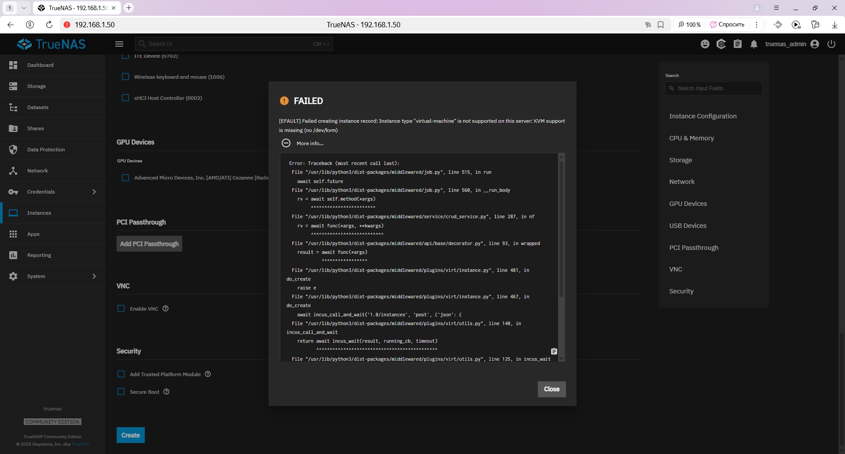Reload the browser page
The height and width of the screenshot is (454, 845).
tap(49, 25)
